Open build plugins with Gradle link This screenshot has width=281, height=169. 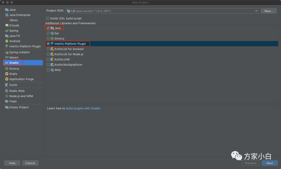[83, 108]
